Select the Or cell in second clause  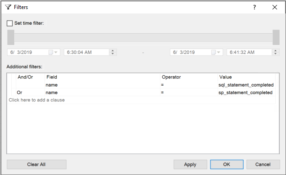point(30,92)
